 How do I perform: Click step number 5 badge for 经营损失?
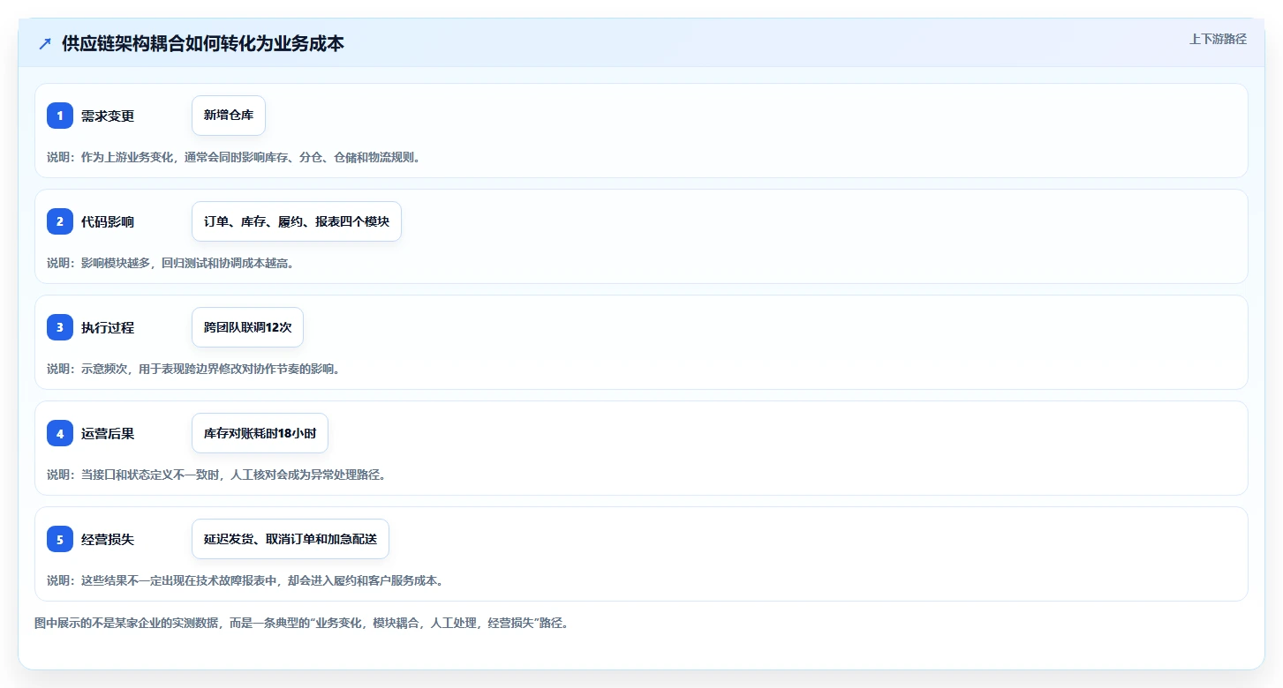[60, 539]
